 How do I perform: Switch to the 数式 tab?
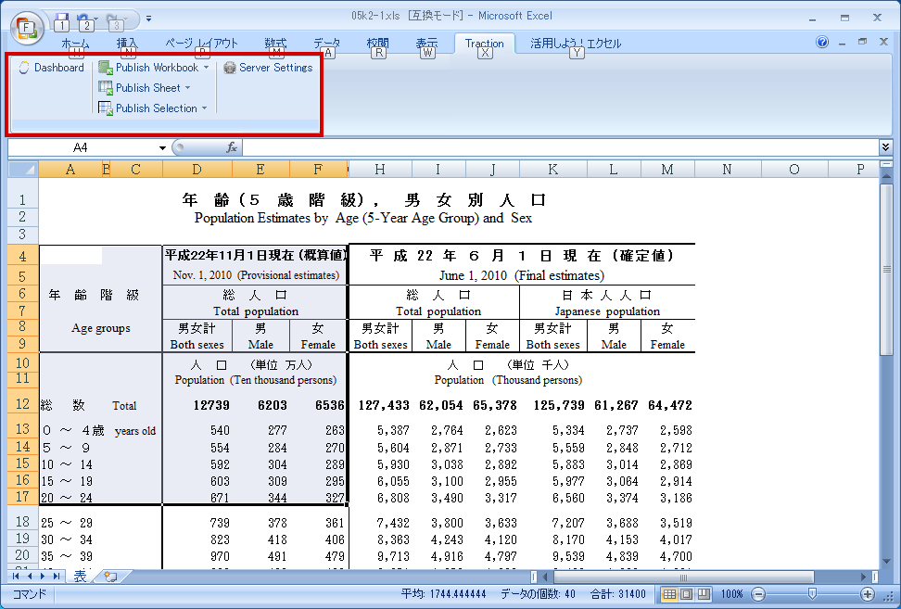click(275, 43)
